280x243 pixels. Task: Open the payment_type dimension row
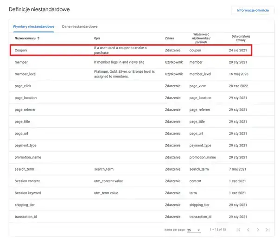click(25, 146)
